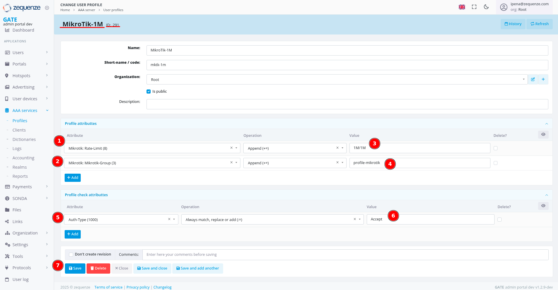This screenshot has height=290, width=558.
Task: Clear the Mikrotik: Rate-Limit attribute selection
Action: pos(231,148)
